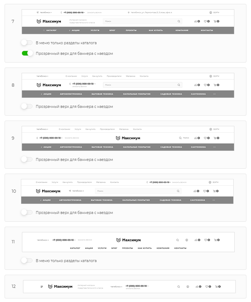Click the phone number in header variant 9
Viewport: 251px width, 302px height.
(x=50, y=138)
